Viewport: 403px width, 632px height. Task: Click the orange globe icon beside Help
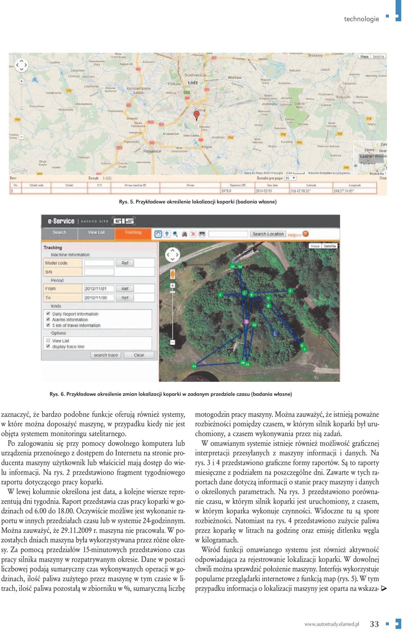pos(306,234)
